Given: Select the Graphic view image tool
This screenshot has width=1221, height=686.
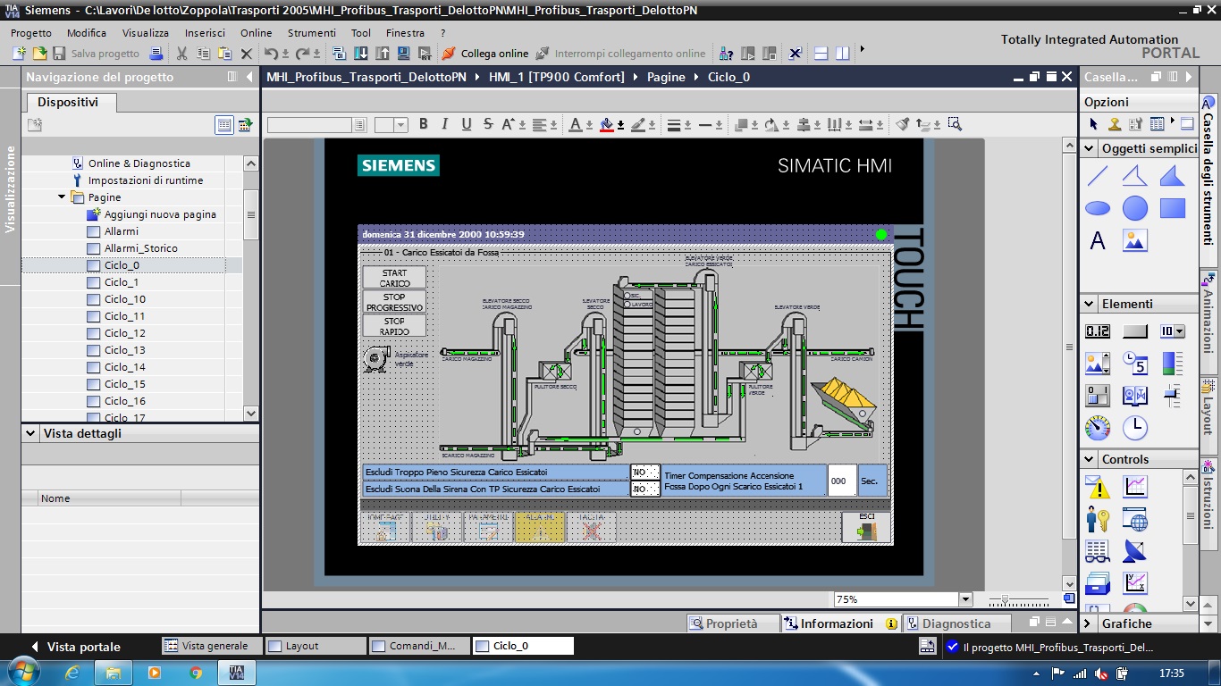Looking at the screenshot, I should point(1135,240).
